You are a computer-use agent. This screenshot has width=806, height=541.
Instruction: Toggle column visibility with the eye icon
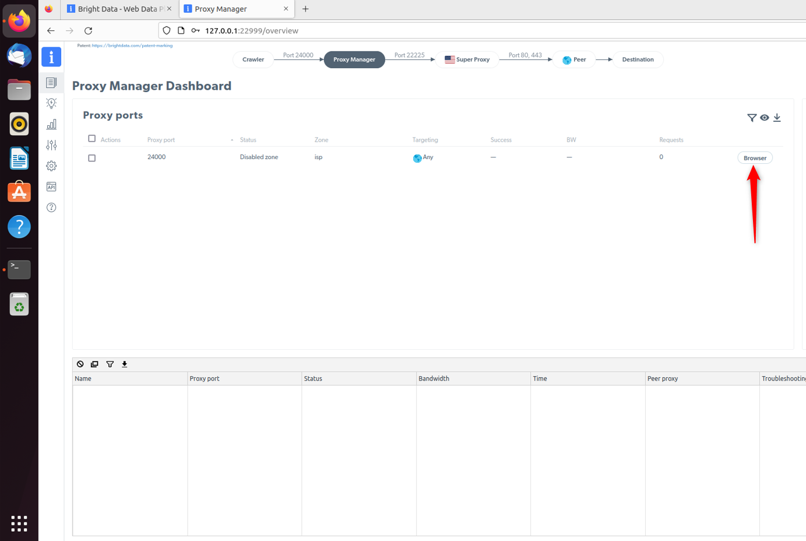[764, 118]
